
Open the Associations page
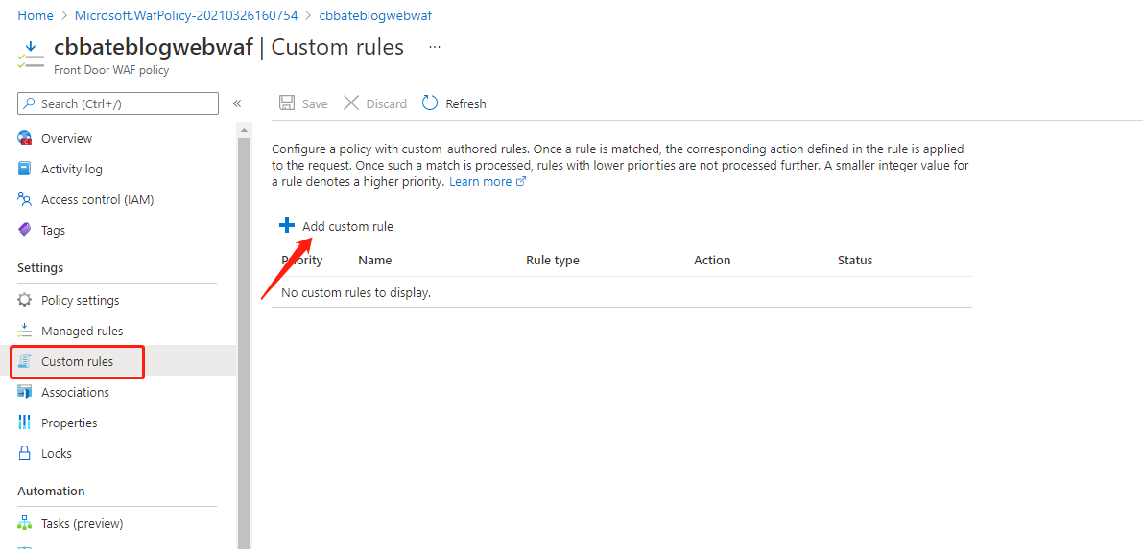[75, 392]
